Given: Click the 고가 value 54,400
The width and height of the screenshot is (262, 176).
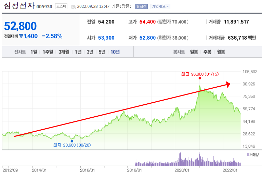Looking at the screenshot, I should click(x=147, y=22).
